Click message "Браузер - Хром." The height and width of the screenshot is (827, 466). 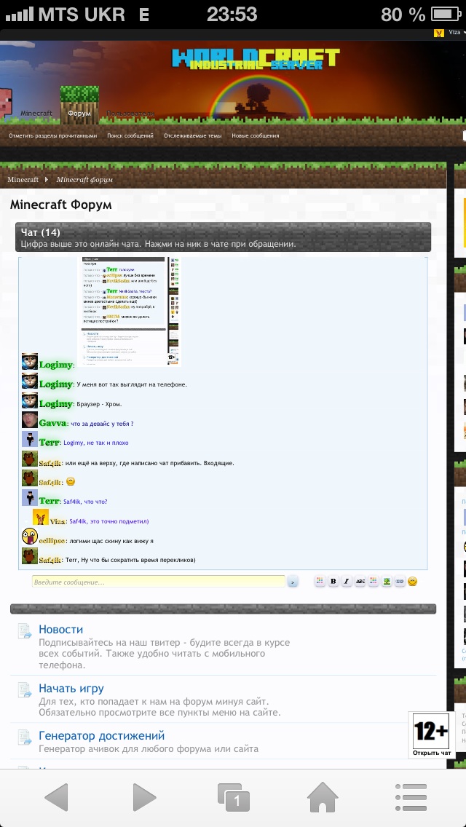click(x=99, y=404)
